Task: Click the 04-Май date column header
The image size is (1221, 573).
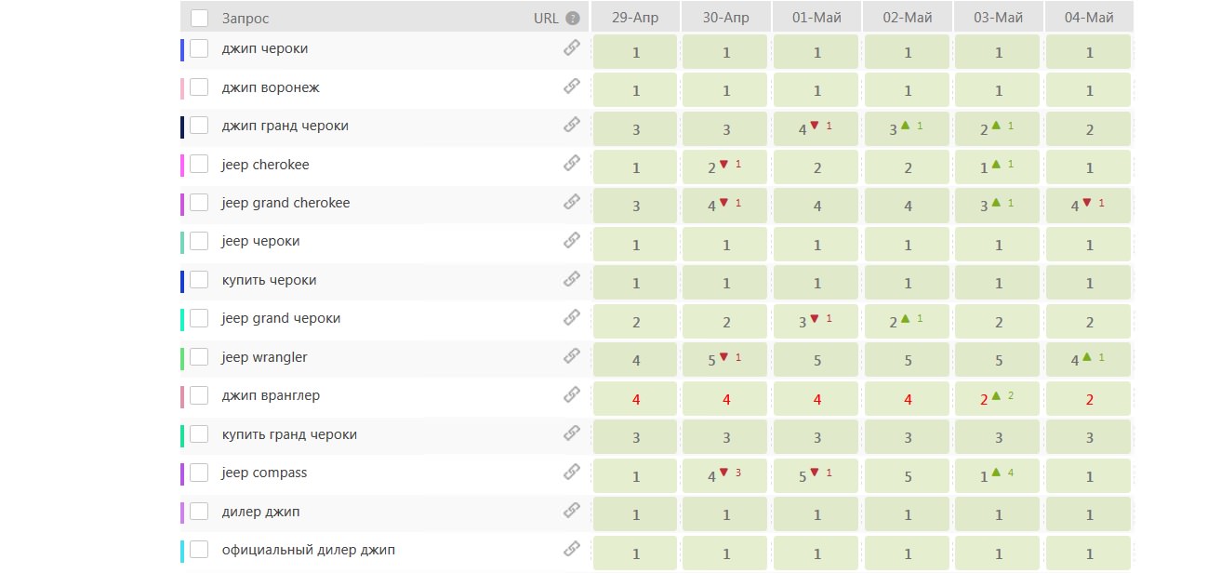Action: click(1090, 18)
